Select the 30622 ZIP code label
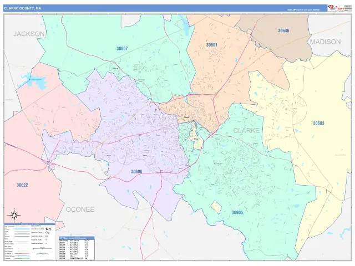355x266 pixels. pyautogui.click(x=22, y=185)
